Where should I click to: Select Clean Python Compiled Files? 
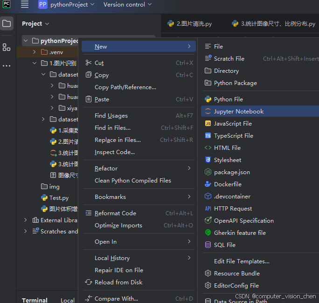(x=139, y=180)
